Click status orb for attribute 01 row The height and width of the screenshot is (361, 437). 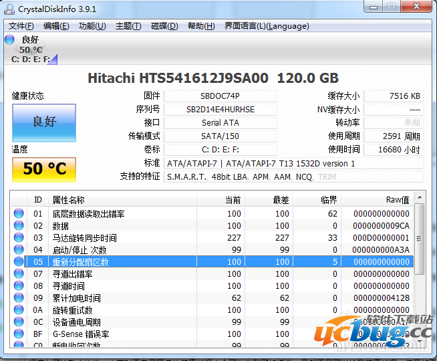19,214
